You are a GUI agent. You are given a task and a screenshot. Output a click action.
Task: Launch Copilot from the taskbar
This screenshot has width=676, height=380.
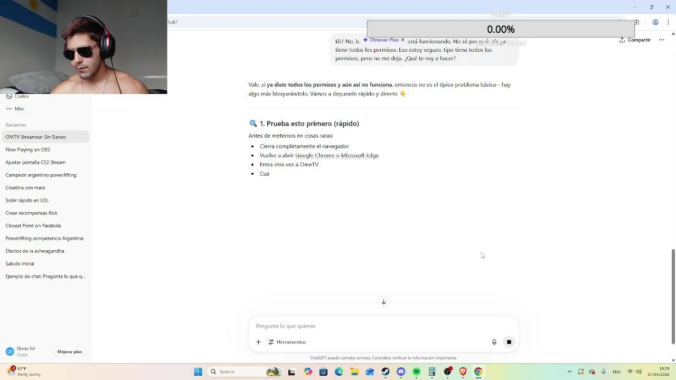[308, 372]
